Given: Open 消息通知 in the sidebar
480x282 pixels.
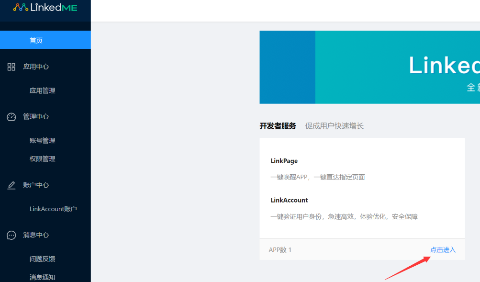Looking at the screenshot, I should click(42, 277).
